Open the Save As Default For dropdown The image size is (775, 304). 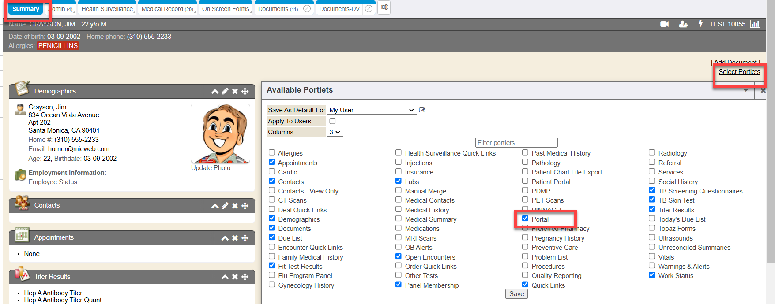click(x=372, y=110)
